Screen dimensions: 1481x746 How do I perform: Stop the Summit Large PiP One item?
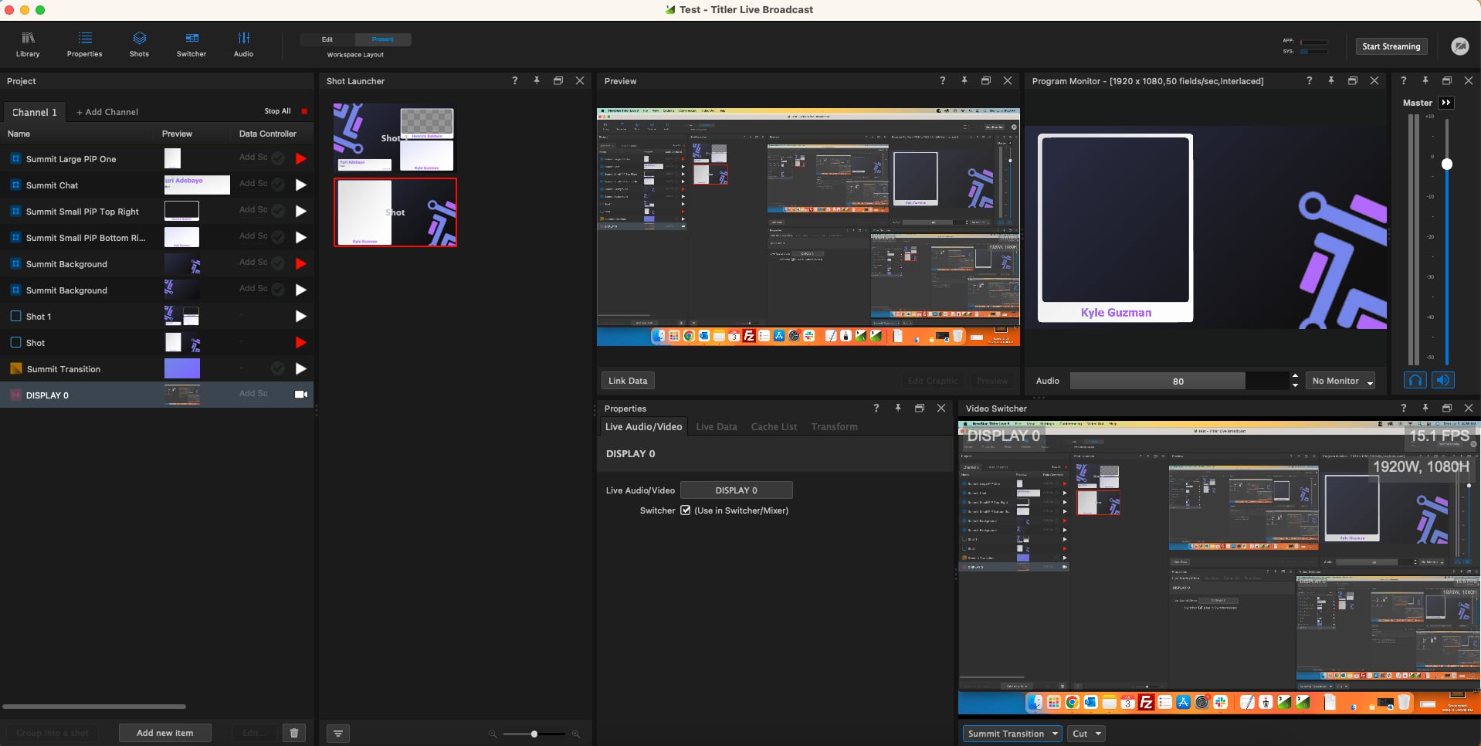click(x=301, y=158)
